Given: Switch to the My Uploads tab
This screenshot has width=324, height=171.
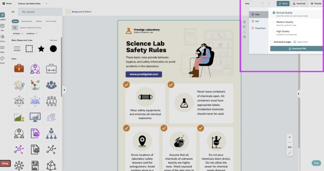Looking at the screenshot, I should tap(28, 12).
